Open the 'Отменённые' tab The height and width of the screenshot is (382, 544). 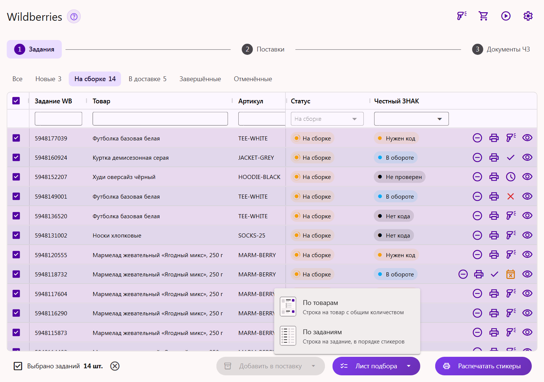[x=253, y=79]
